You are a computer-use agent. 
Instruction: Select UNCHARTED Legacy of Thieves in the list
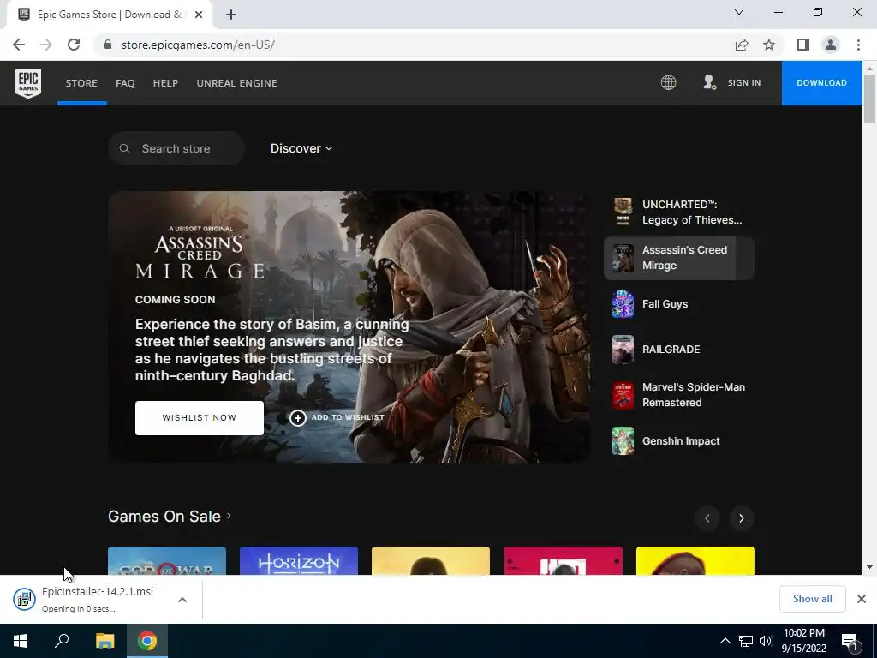click(679, 212)
